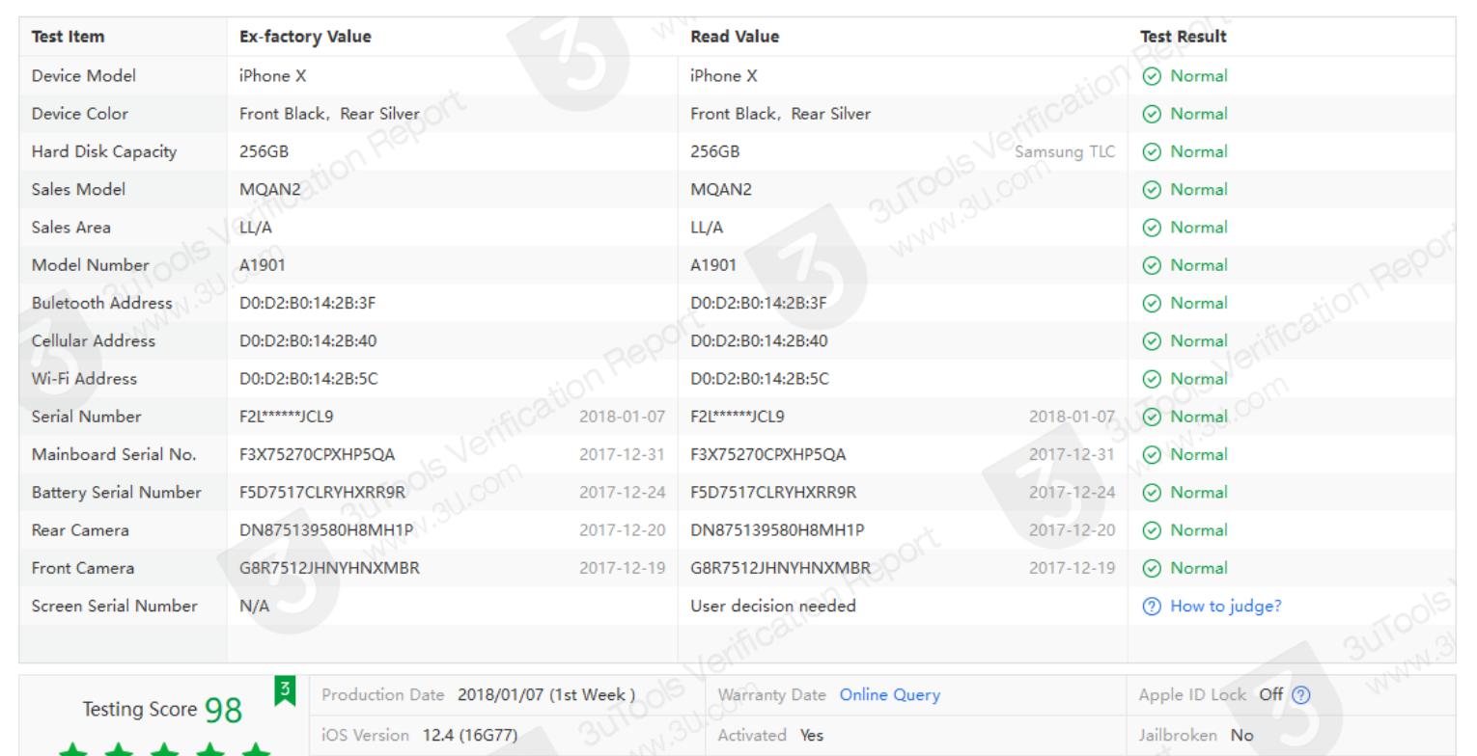Click Production Date 2018/01/07 (1st Week)

pyautogui.click(x=546, y=694)
